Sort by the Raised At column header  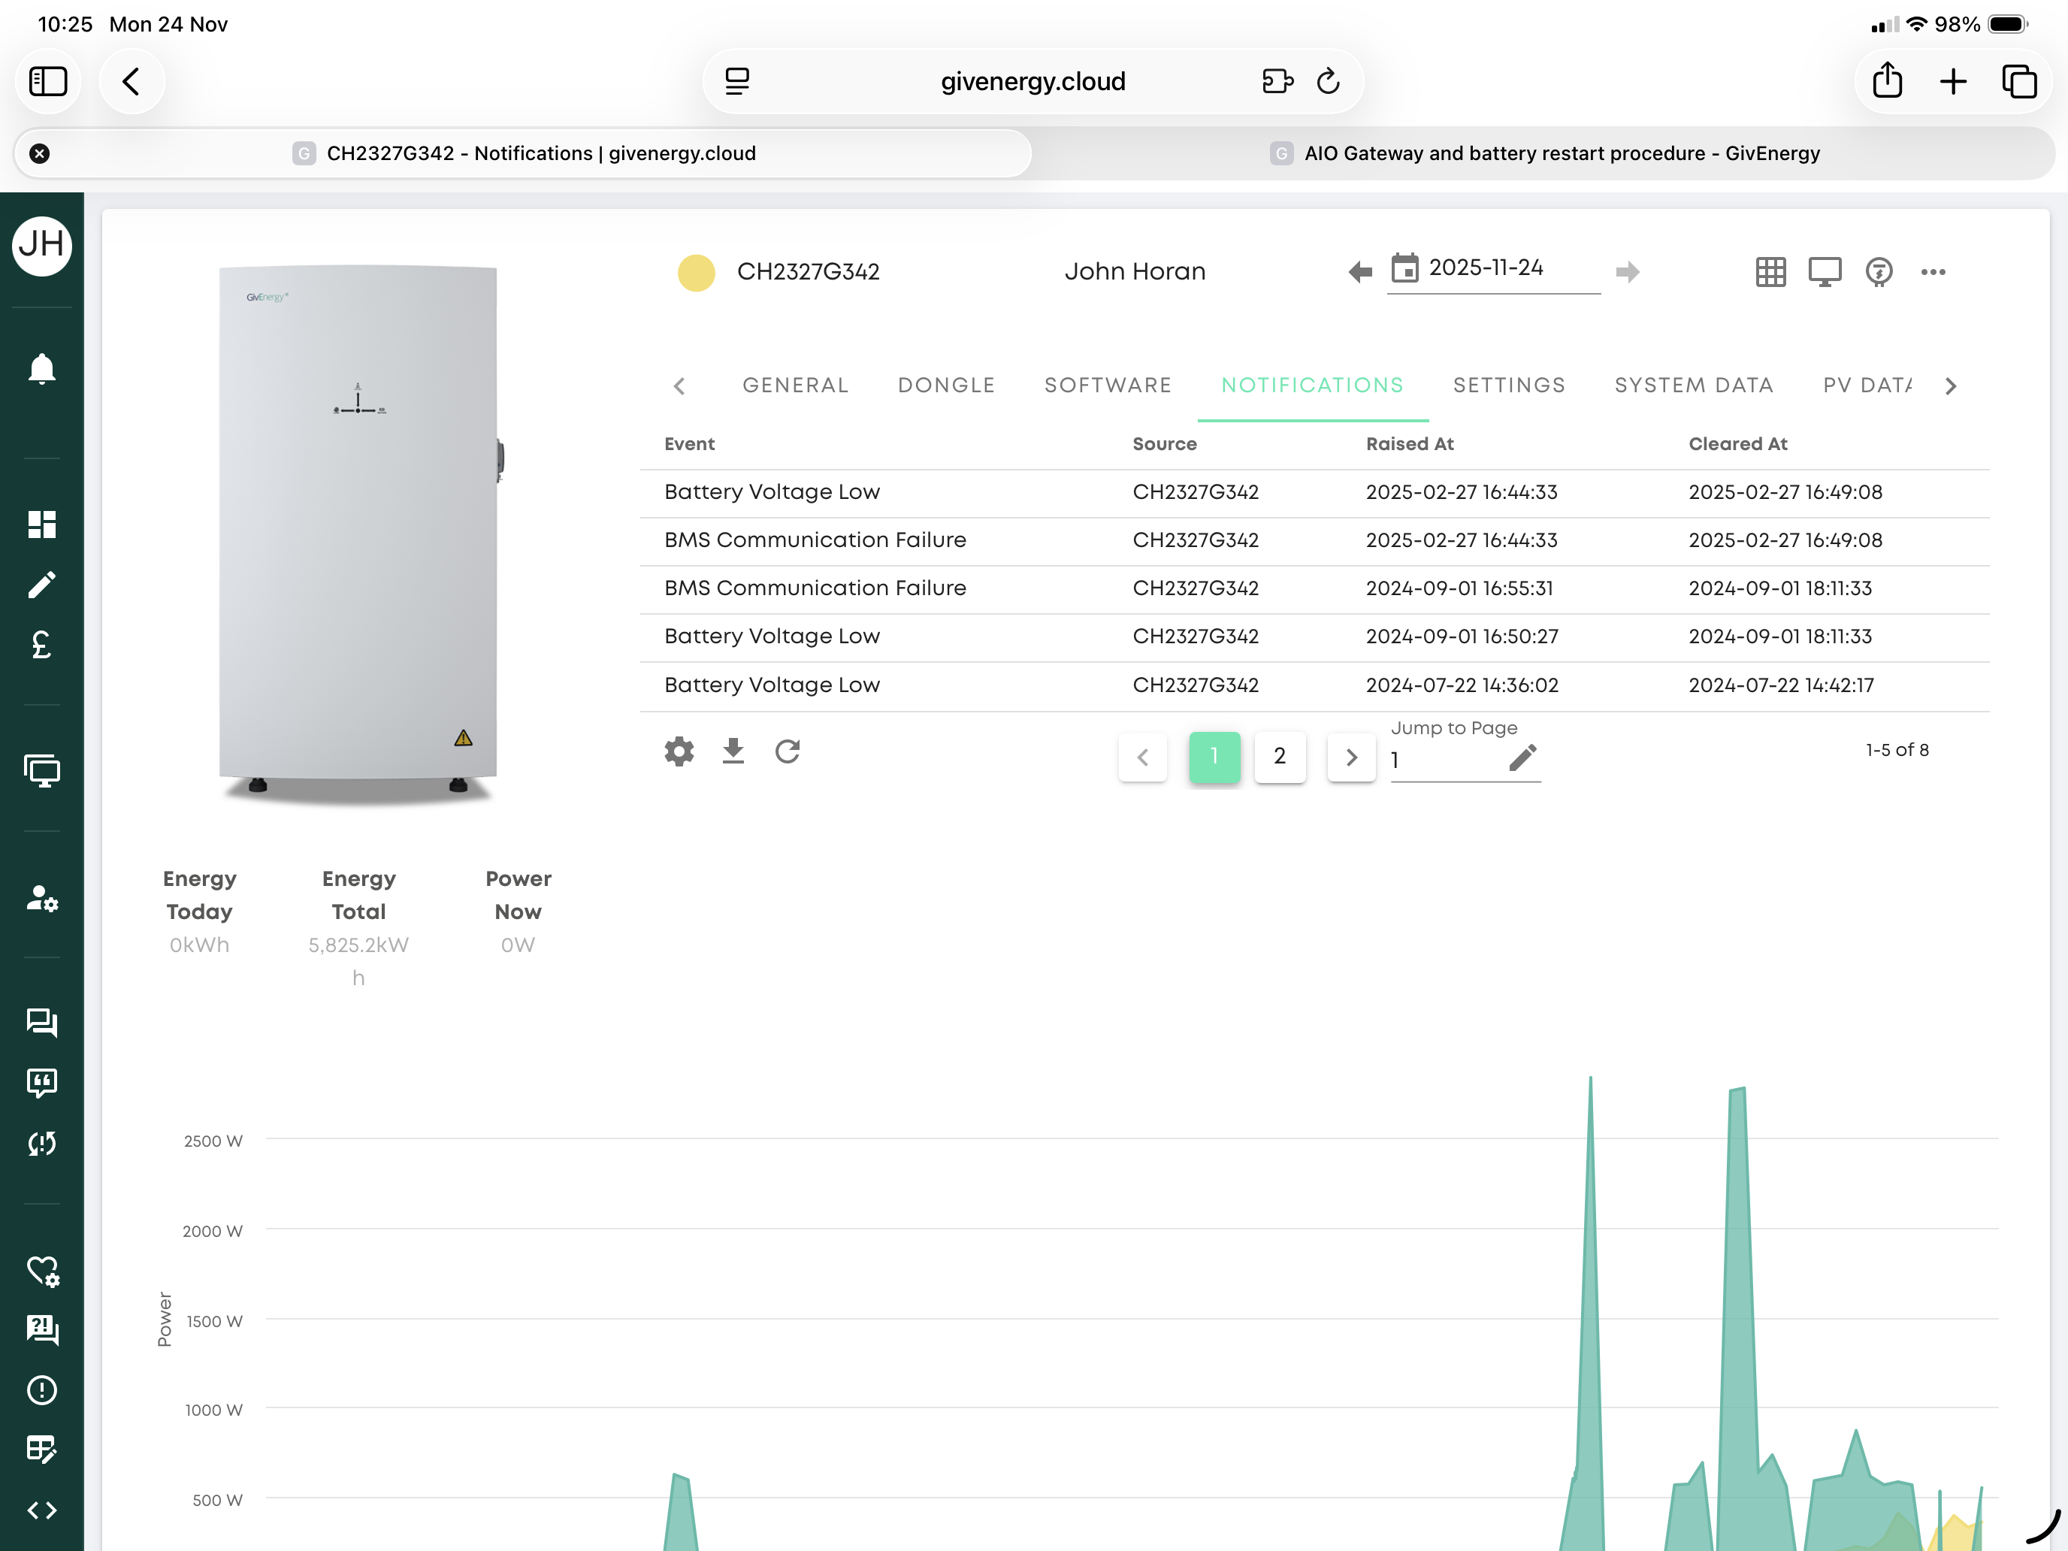(x=1410, y=444)
